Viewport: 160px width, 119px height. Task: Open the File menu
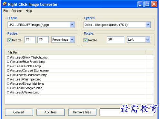point(5,11)
